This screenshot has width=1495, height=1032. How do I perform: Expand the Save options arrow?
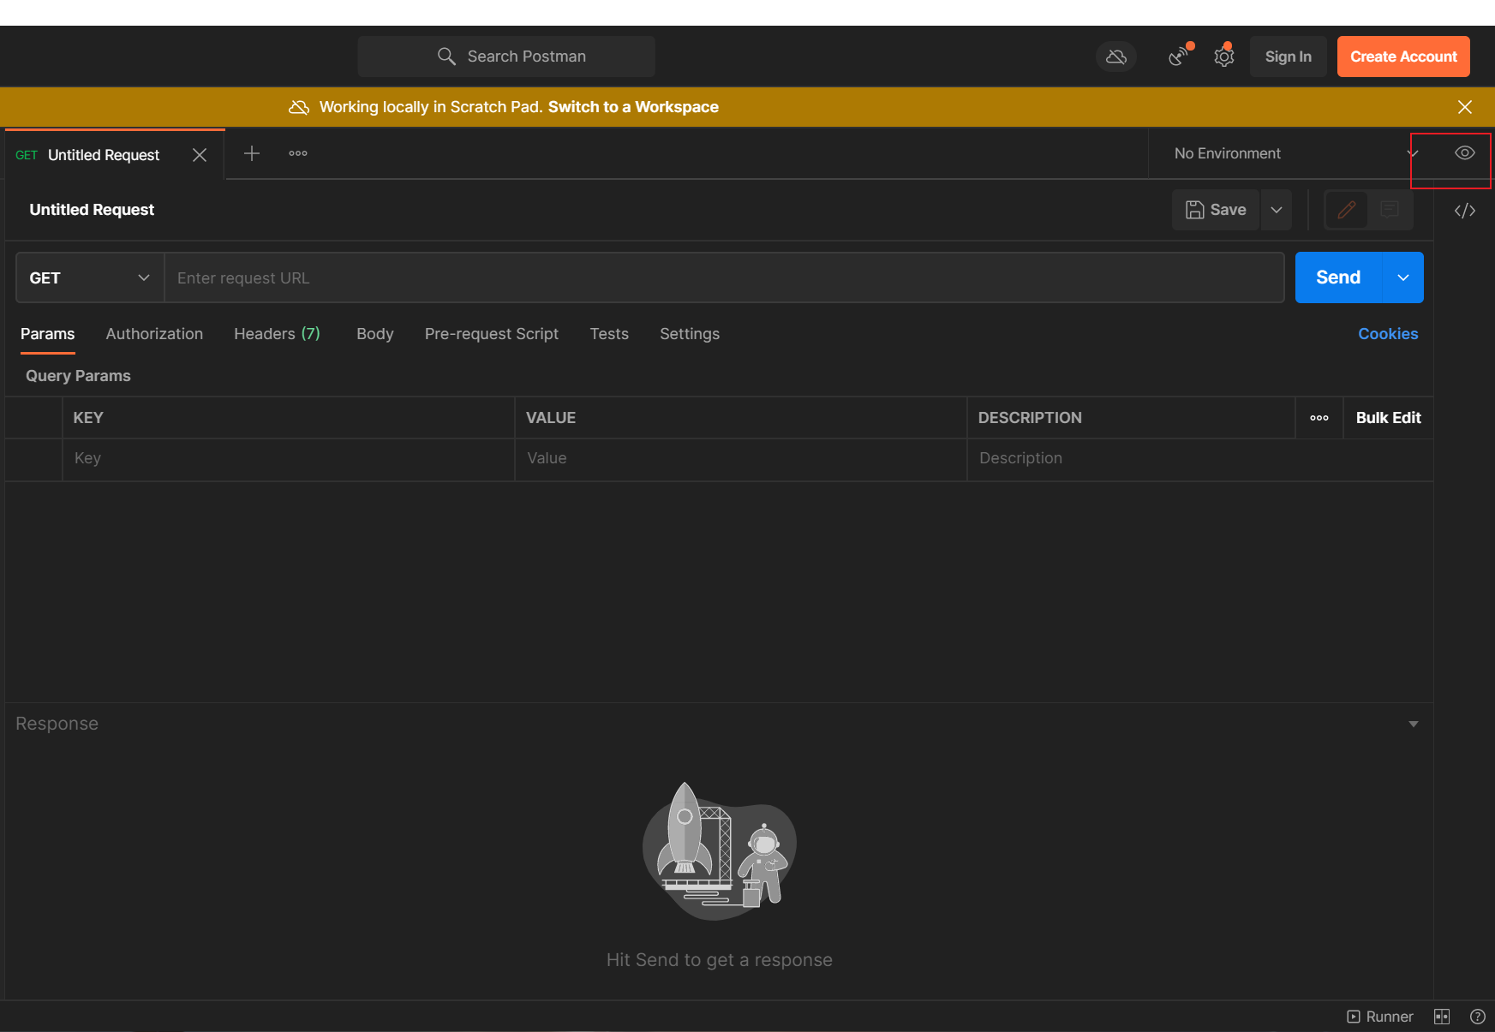[x=1276, y=210]
